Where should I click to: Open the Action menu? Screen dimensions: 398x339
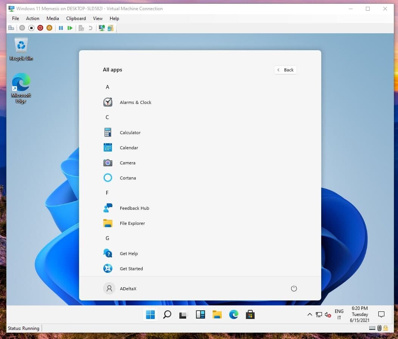tap(33, 19)
